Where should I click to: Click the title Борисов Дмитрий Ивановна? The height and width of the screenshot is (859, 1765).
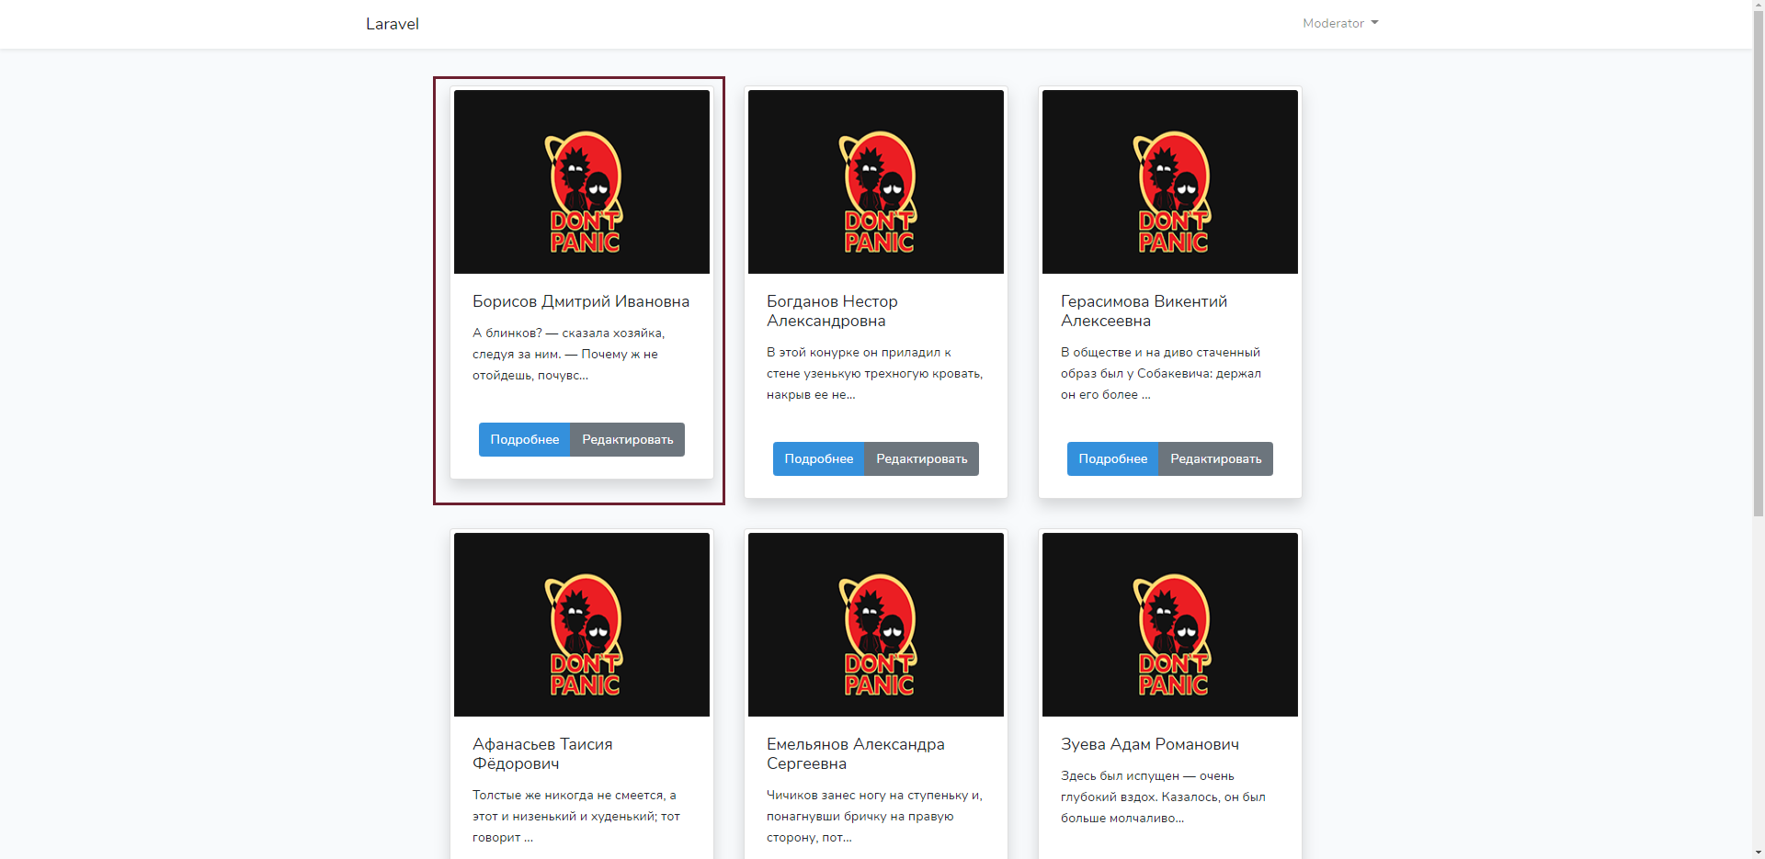pyautogui.click(x=581, y=301)
